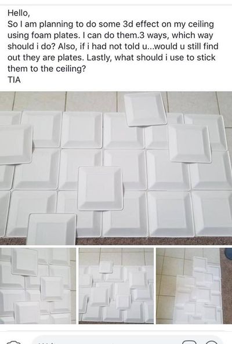Click the line starting "using foam plates"
Viewport: 232px width, 344px height.
pos(110,35)
